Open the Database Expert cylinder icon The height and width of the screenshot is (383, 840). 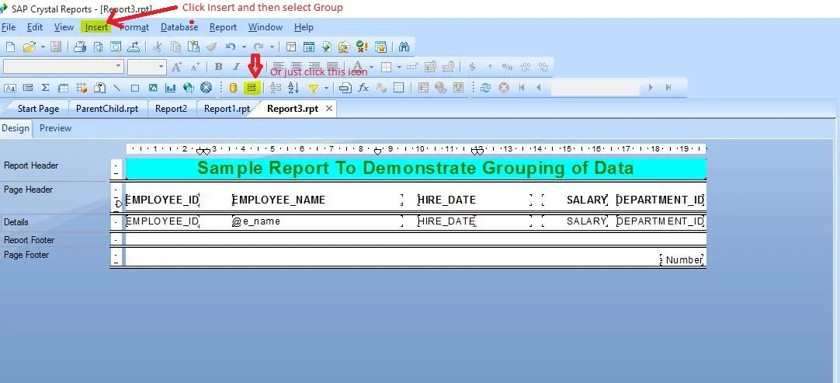point(233,88)
